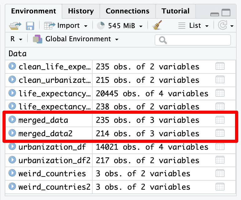Switch to the Connections tab

(x=127, y=11)
